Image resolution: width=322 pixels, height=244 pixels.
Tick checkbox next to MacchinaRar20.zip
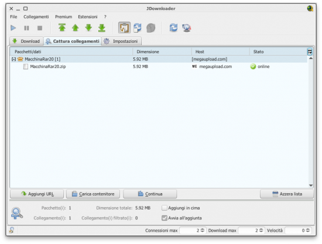[26, 67]
